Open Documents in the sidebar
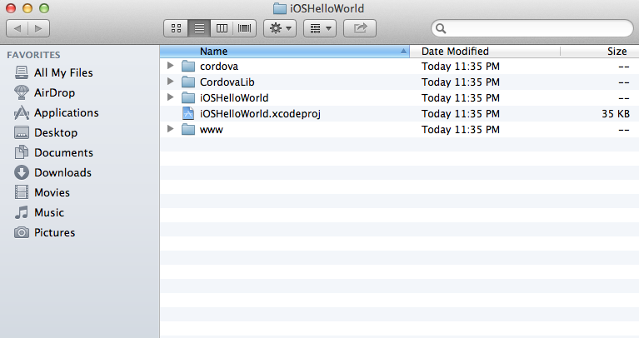The height and width of the screenshot is (338, 639). coord(63,152)
